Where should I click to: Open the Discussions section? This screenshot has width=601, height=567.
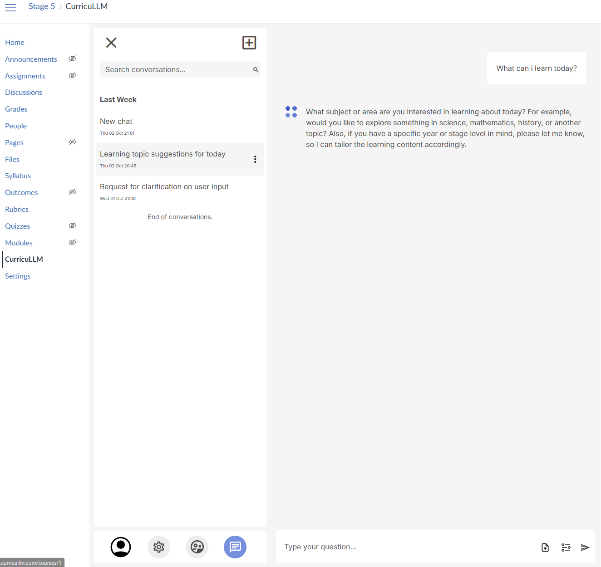click(23, 92)
